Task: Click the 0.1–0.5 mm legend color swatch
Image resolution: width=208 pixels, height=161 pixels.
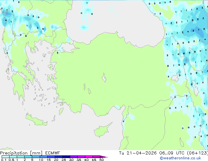Action: click(6, 157)
